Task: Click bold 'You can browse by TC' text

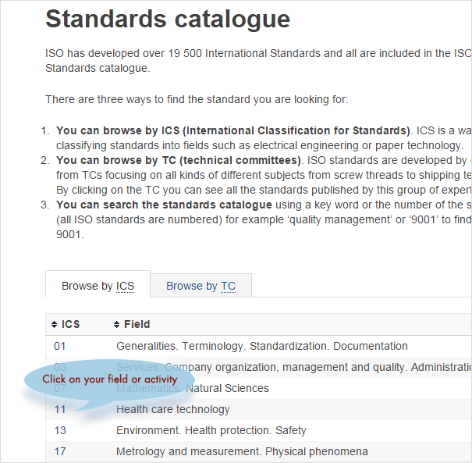Action: click(x=179, y=160)
